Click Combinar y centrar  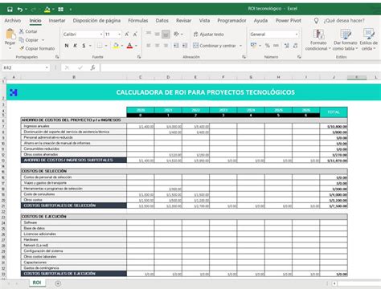(215, 46)
